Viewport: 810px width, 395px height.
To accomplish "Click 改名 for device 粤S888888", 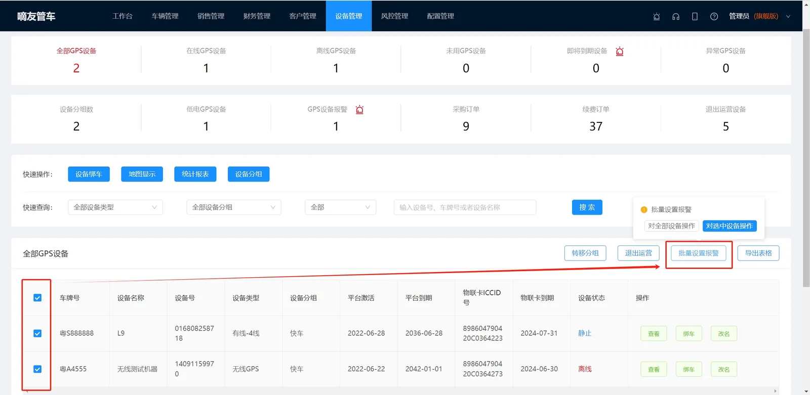I will (724, 334).
